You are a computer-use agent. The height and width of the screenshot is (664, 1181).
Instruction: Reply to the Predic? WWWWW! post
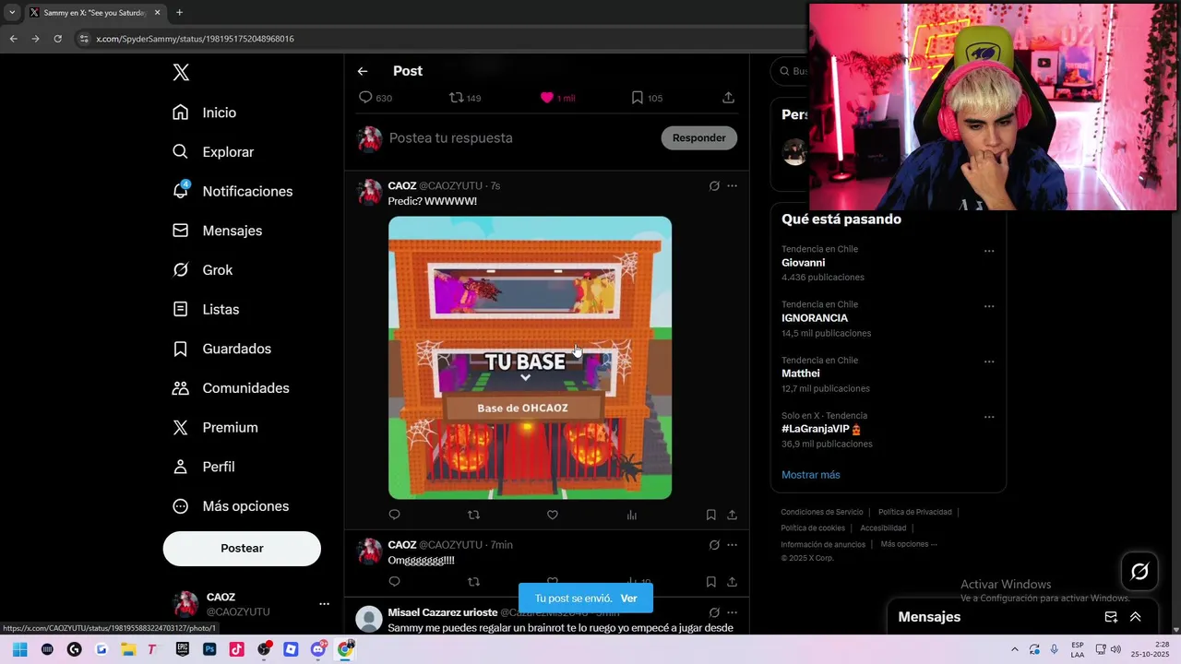(395, 515)
